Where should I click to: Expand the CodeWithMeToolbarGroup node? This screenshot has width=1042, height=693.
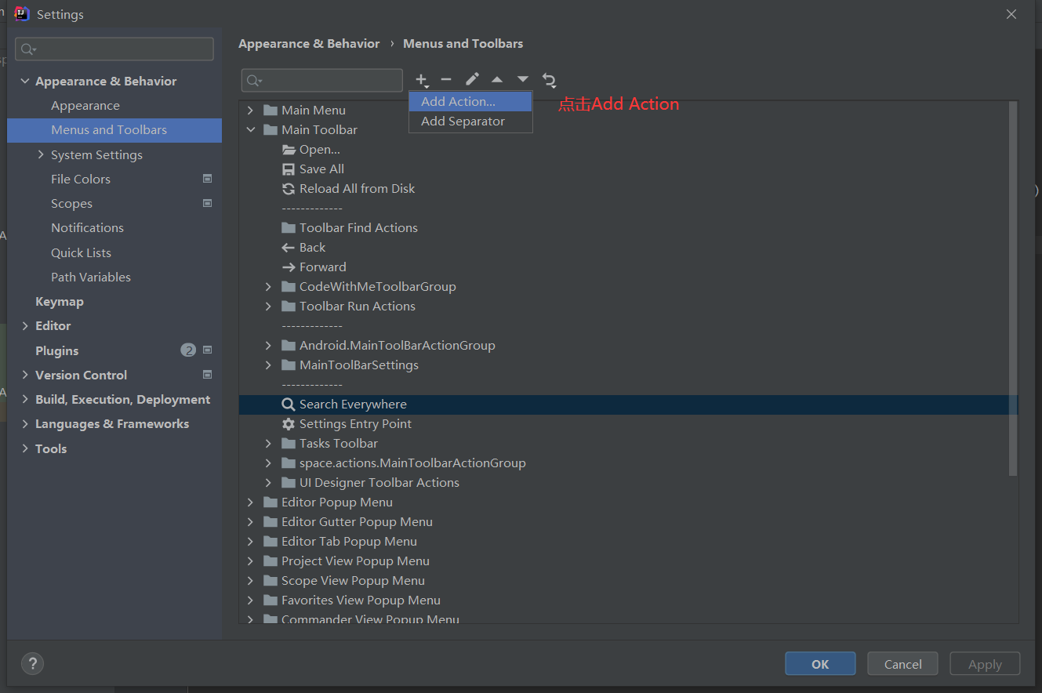point(269,287)
